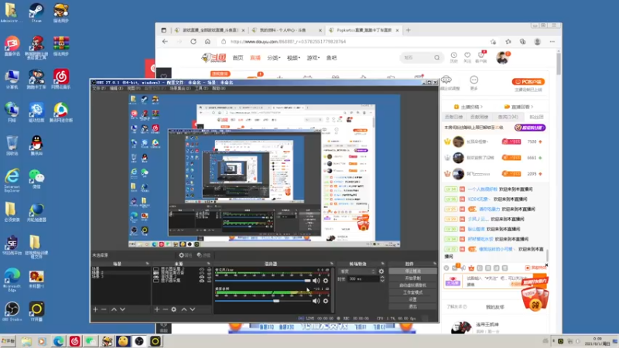Open OBS 工具 menu
Viewport: 619px width, 348px height.
[201, 88]
